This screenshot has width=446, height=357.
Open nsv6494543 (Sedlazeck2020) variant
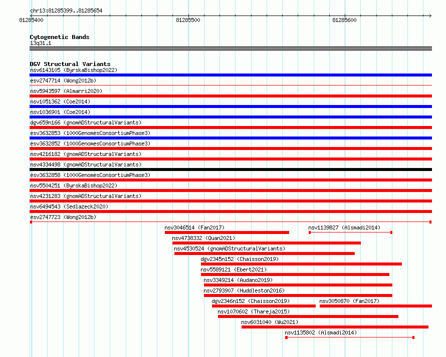click(69, 206)
